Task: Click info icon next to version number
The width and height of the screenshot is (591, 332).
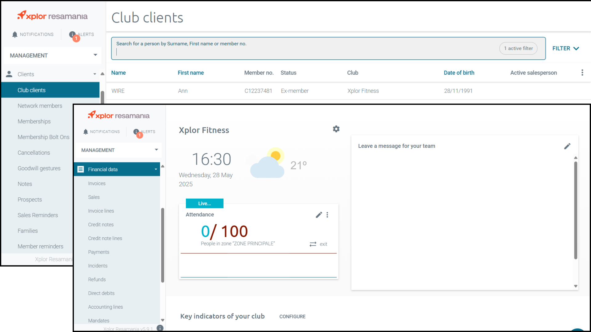Action: point(160,328)
